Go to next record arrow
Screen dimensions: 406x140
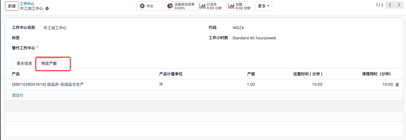pyautogui.click(x=399, y=5)
